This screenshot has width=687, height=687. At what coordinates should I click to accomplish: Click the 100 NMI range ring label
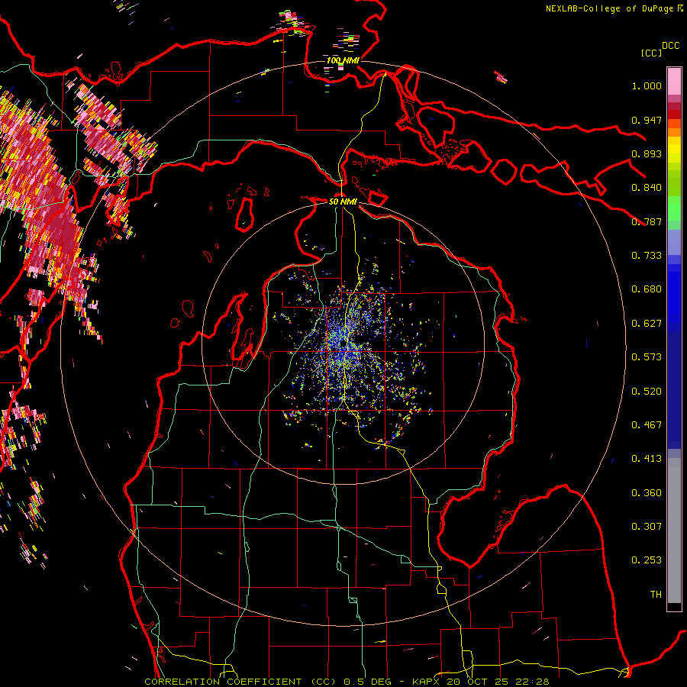click(343, 60)
